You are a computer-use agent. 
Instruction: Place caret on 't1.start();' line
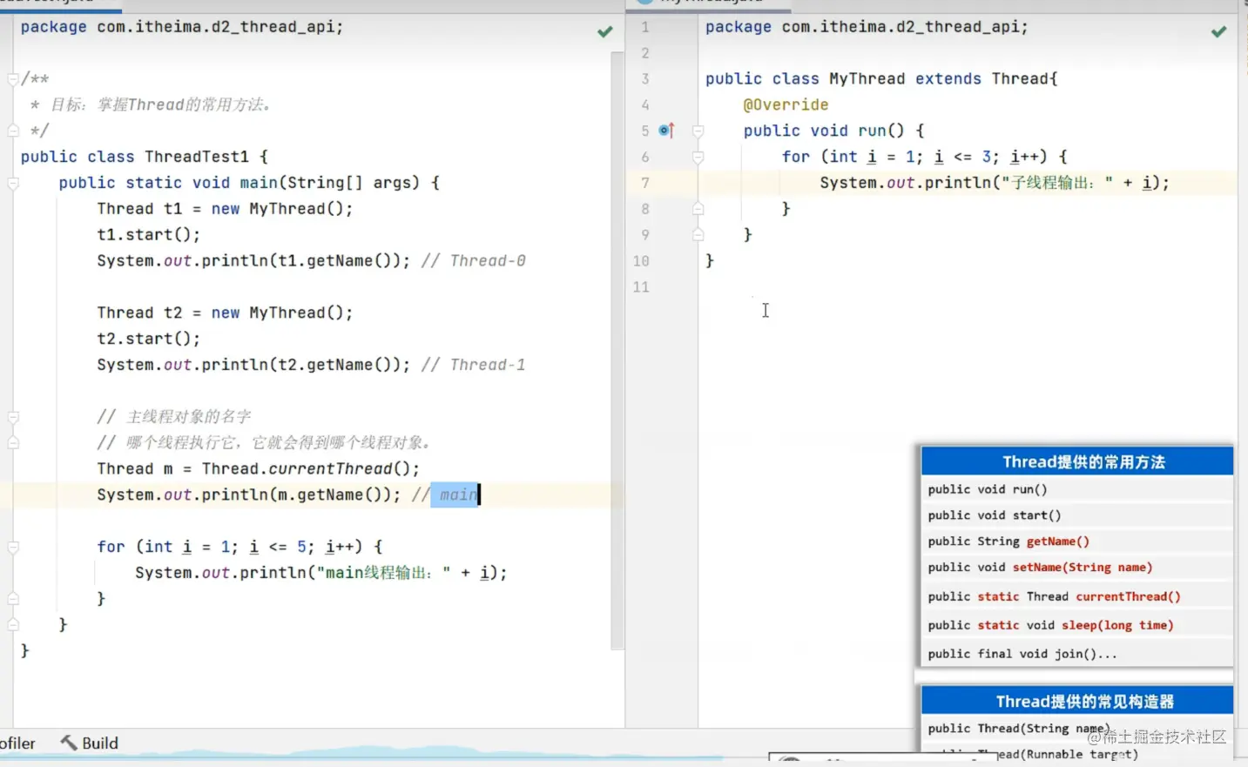148,235
